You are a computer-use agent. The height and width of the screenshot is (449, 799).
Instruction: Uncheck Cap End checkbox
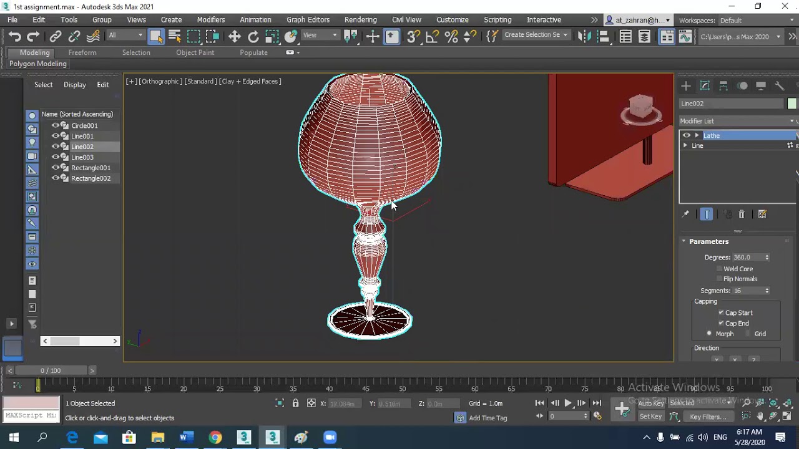click(x=721, y=323)
